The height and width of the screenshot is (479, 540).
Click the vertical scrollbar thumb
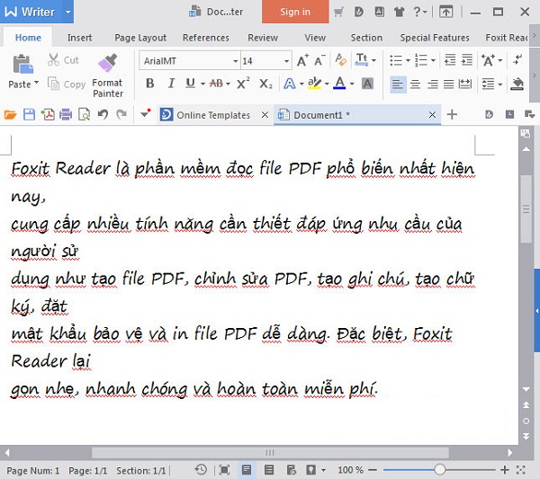526,209
